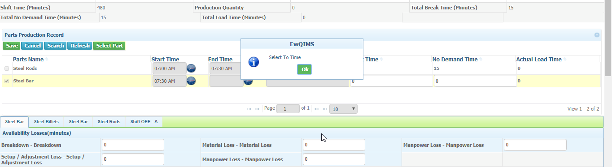
Task: Open clock picker for Steel Bar end time
Action: click(x=248, y=81)
